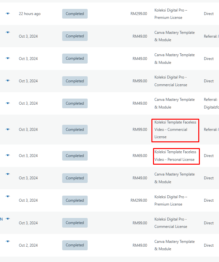The width and height of the screenshot is (219, 262).
Task: Click Completed badge on the RM69.00 order
Action: click(x=75, y=156)
